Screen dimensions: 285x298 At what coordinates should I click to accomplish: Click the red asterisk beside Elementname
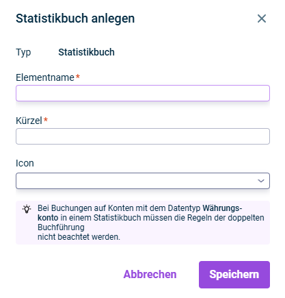(x=78, y=76)
